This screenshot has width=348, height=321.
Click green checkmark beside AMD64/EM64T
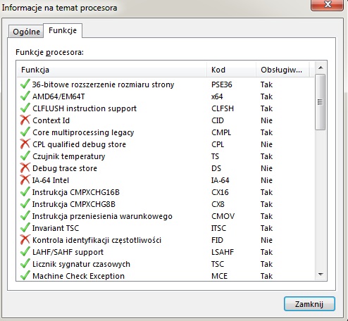(25, 96)
